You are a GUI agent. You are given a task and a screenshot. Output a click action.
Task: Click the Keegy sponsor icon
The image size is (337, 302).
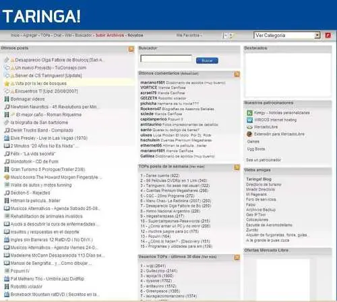click(249, 113)
